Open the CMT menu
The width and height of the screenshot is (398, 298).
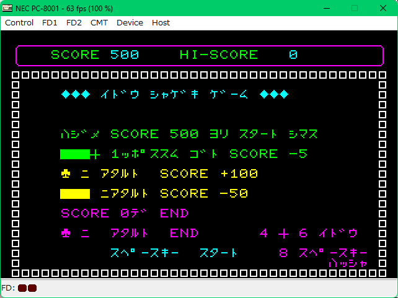pos(99,23)
